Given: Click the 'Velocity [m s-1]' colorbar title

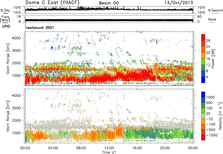Looking at the screenshot, I should point(220,116).
